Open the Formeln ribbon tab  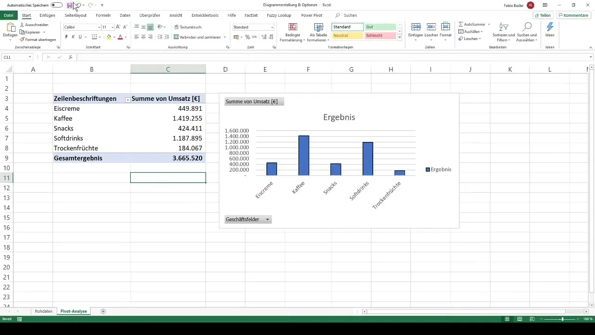103,15
